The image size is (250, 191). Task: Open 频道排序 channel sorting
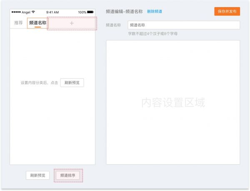coord(68,176)
